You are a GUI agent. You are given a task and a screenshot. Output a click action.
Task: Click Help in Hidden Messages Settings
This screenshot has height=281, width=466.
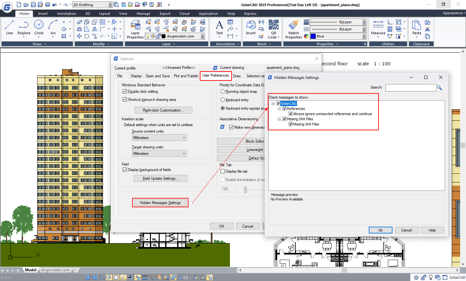coord(432,230)
